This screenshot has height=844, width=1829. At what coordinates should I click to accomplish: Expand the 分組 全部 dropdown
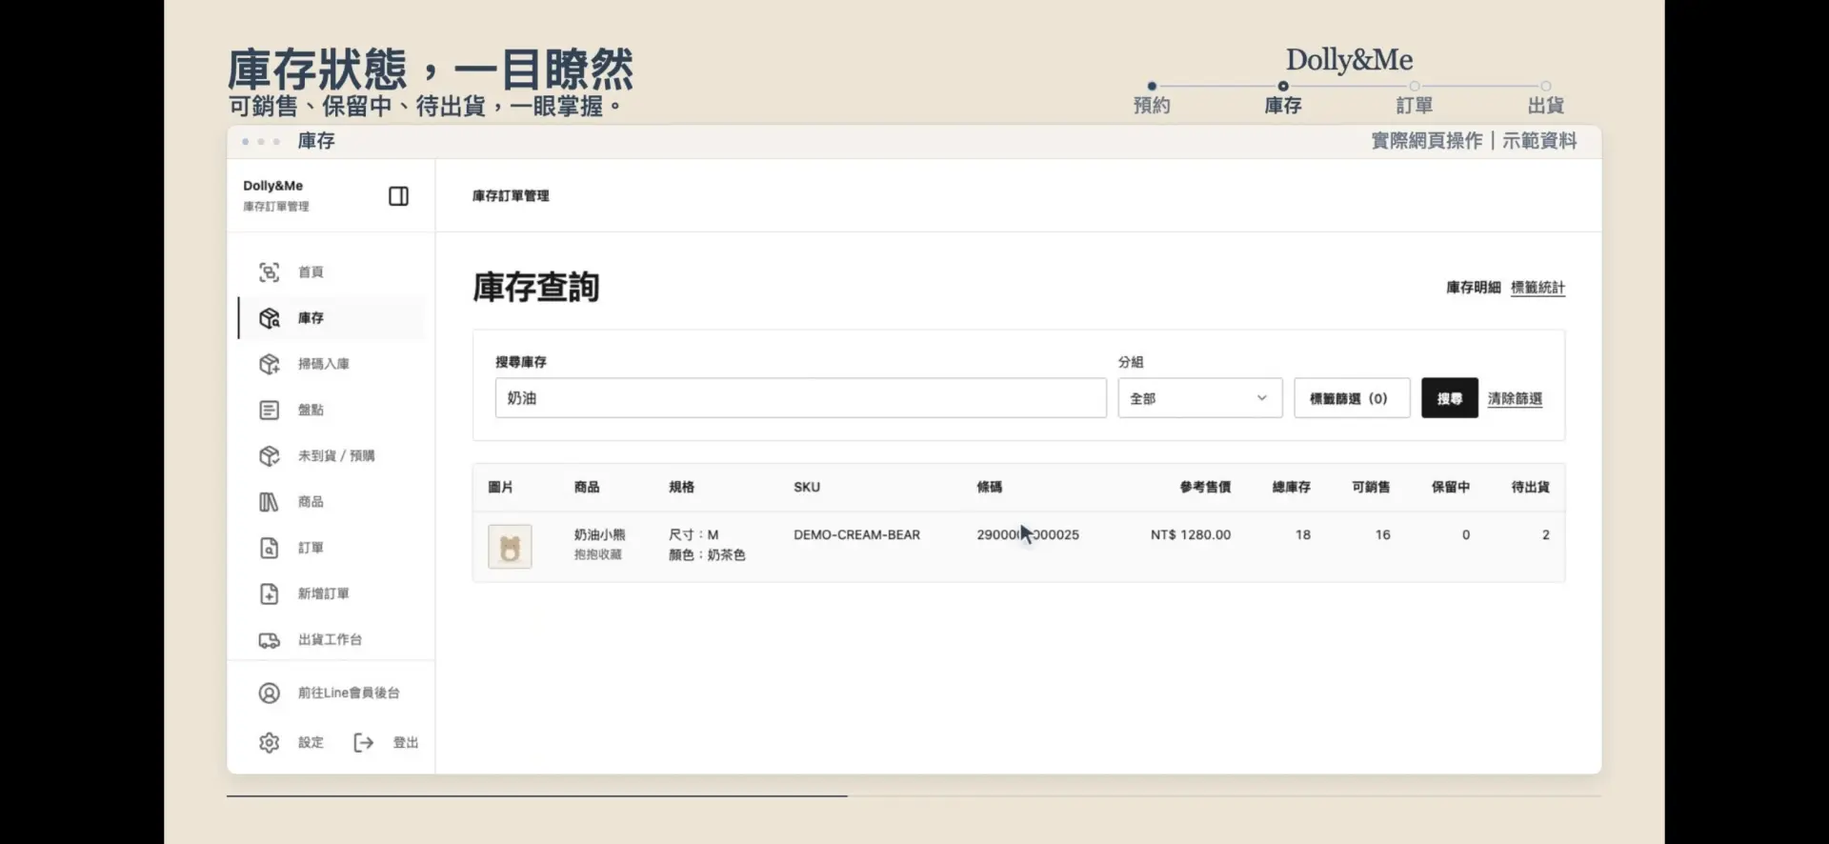coord(1199,398)
